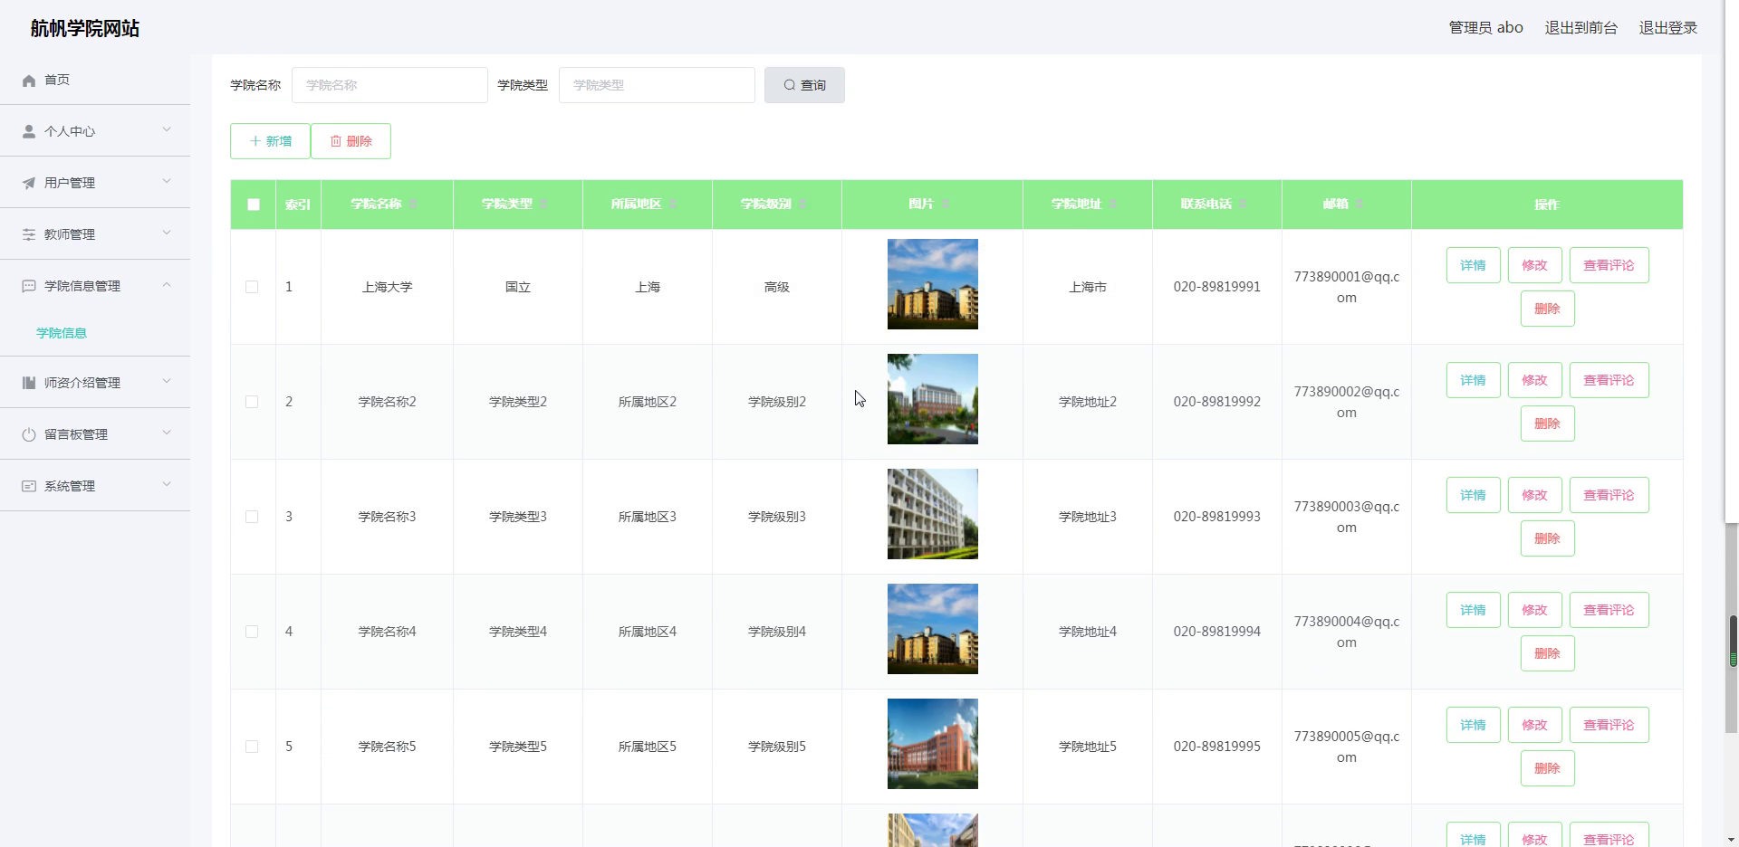Screen dimensions: 1739x847
Task: Click 删除 in the 学院名称5 row
Action: tap(1547, 768)
